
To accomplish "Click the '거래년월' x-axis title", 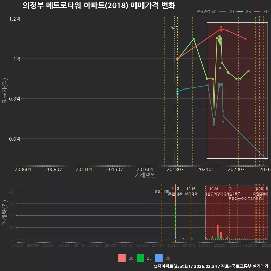I will [145, 175].
